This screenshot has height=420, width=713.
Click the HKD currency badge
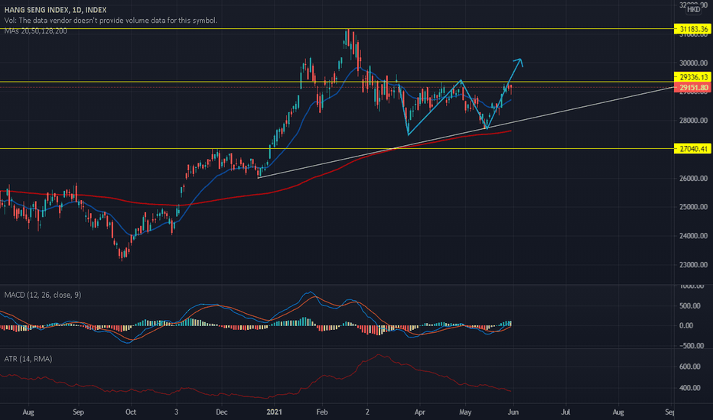pos(693,9)
